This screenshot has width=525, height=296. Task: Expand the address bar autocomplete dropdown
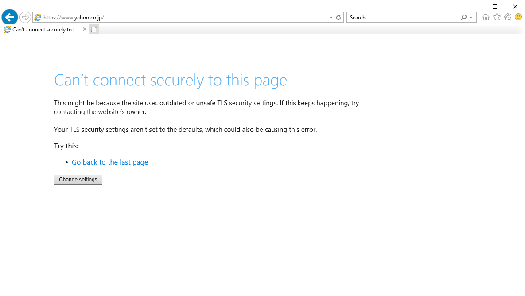pyautogui.click(x=331, y=18)
